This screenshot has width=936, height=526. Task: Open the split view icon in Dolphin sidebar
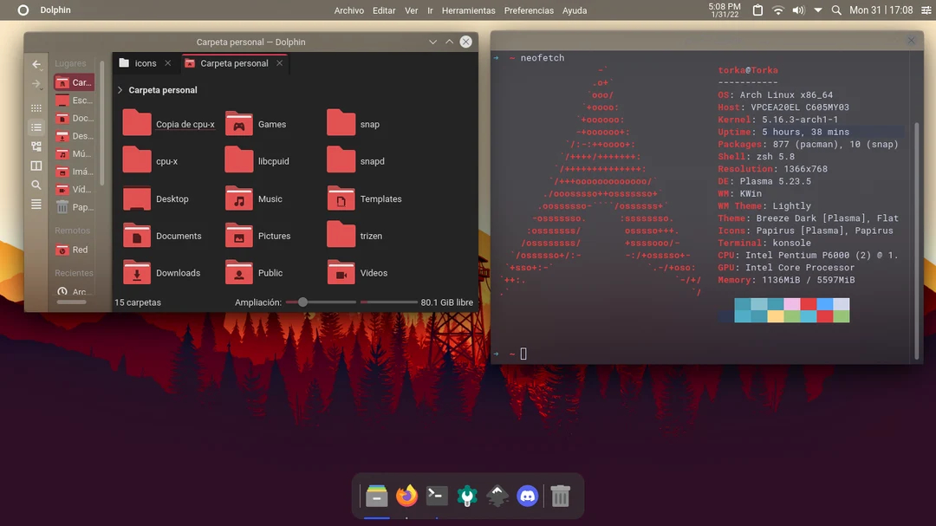point(36,164)
